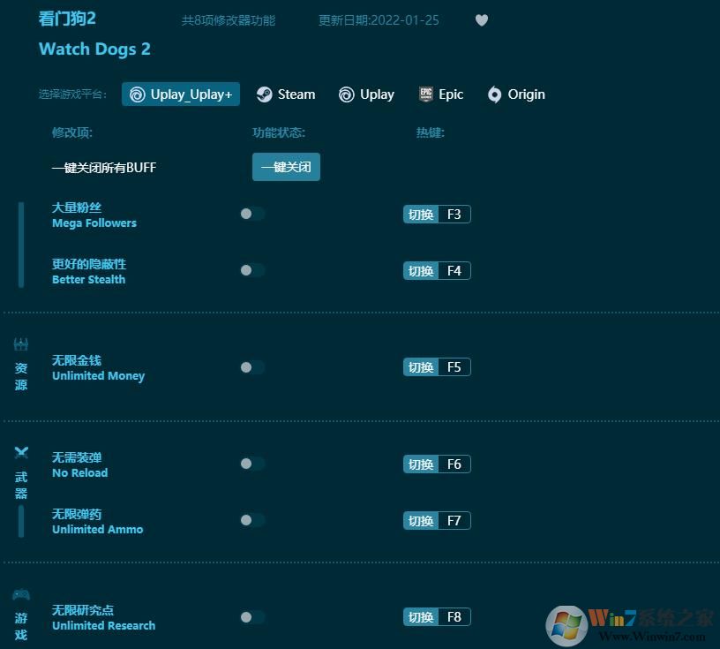
Task: Enable the Better Stealth toggle
Action: pos(252,270)
